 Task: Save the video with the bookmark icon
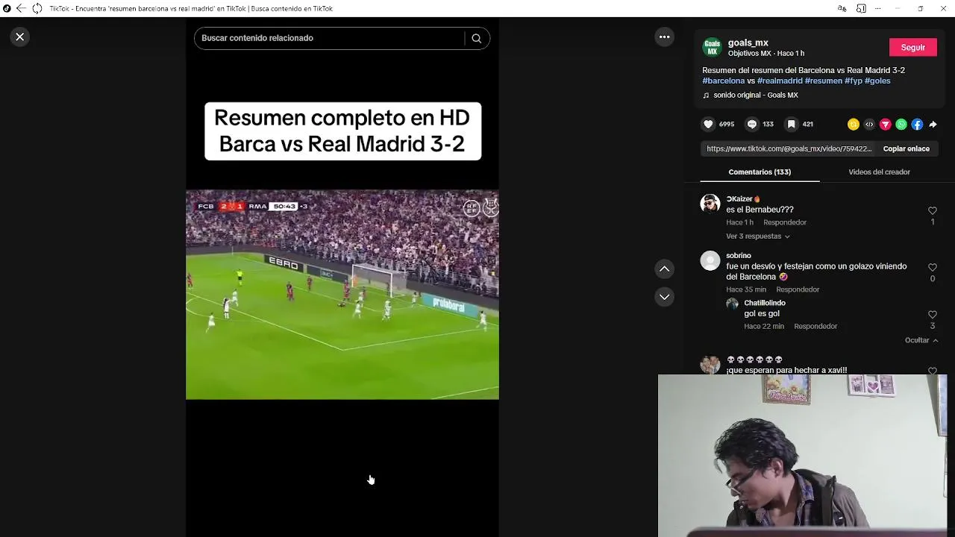(x=792, y=125)
